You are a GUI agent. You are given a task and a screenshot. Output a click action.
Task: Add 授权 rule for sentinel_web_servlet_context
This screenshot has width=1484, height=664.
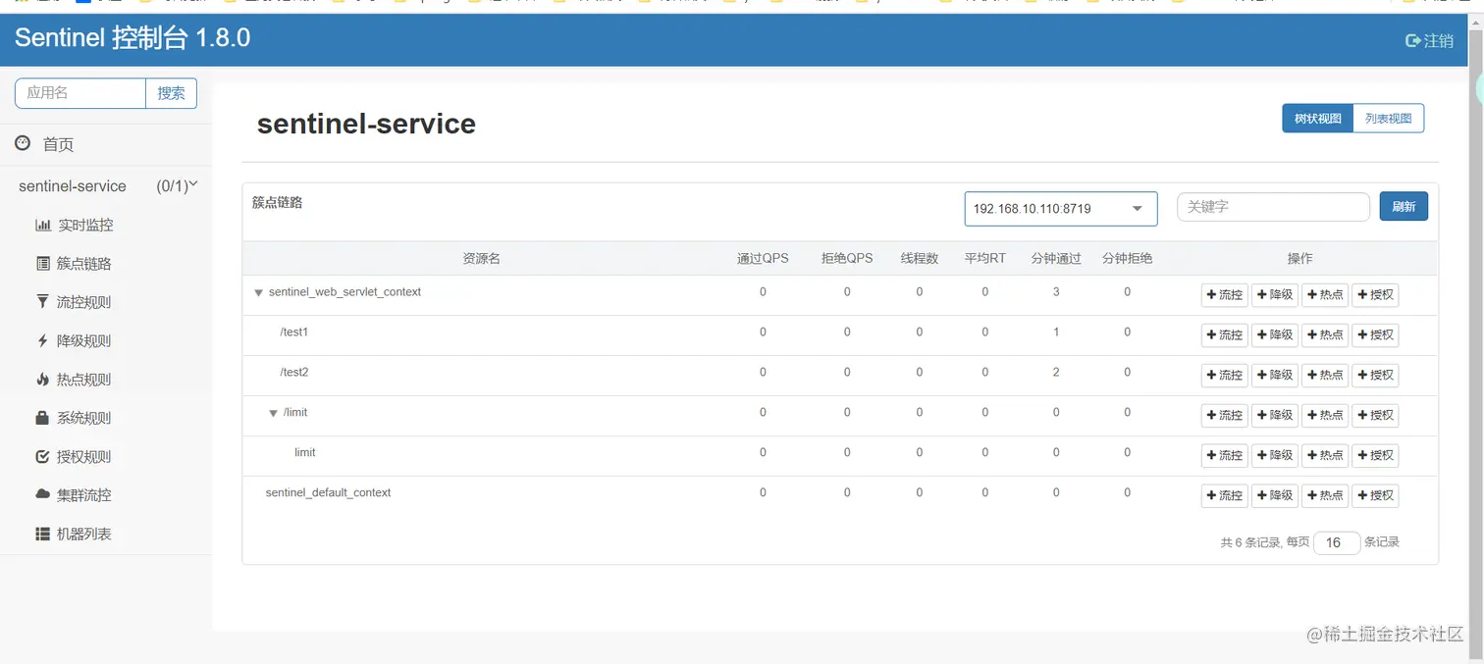pos(1375,295)
